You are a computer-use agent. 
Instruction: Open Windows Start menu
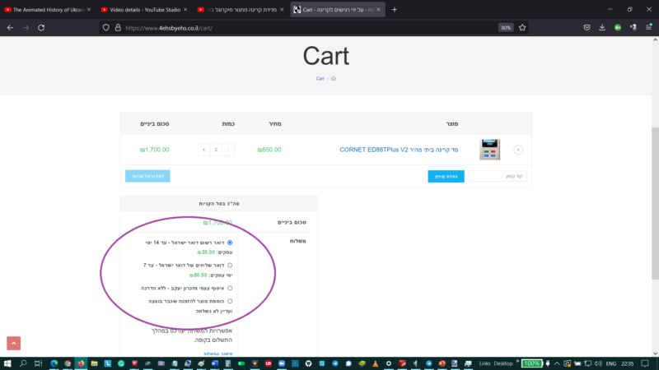(7, 363)
